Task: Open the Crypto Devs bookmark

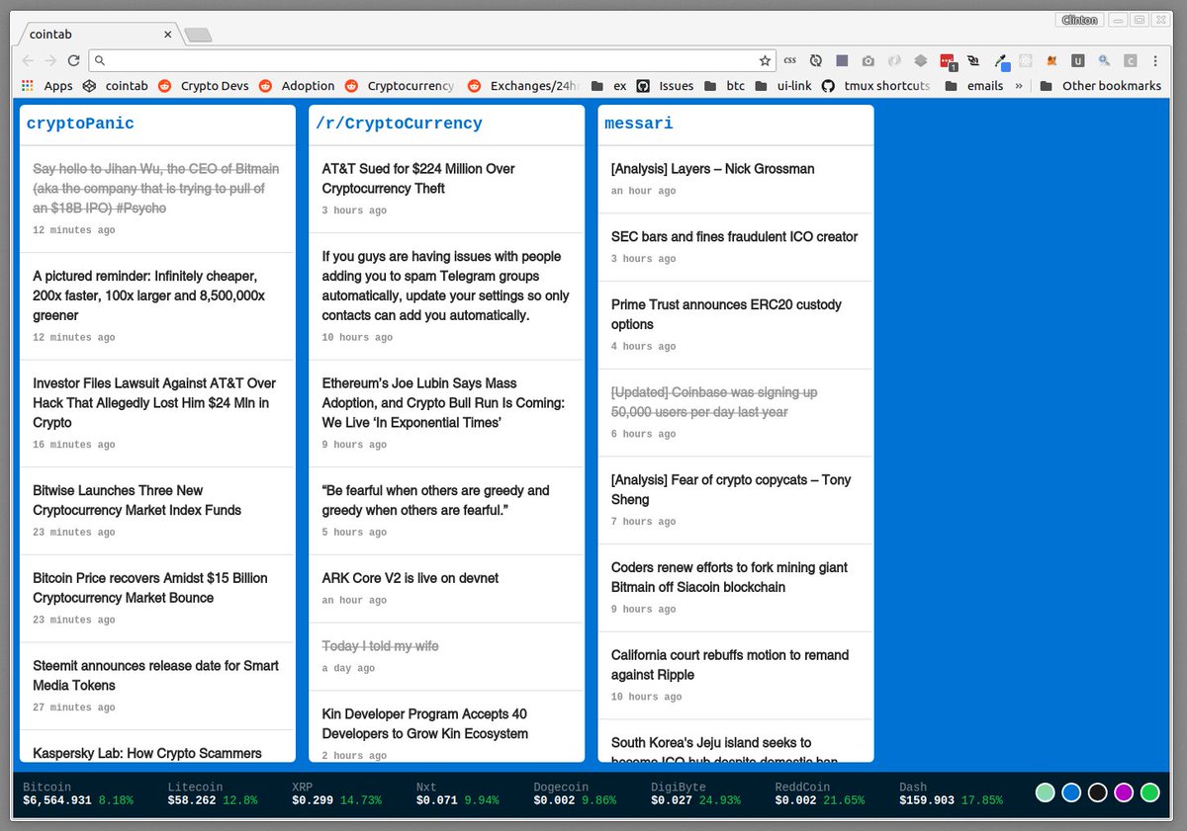Action: coord(203,86)
